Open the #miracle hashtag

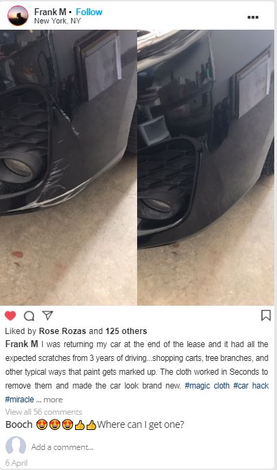tap(19, 400)
